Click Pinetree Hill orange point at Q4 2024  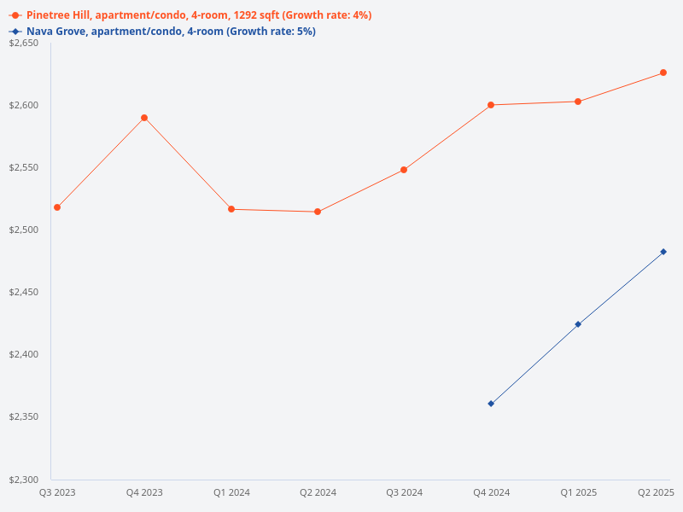(x=491, y=105)
